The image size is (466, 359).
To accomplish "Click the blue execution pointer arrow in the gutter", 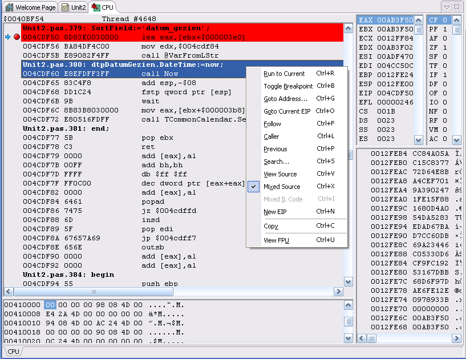I will click(x=6, y=35).
